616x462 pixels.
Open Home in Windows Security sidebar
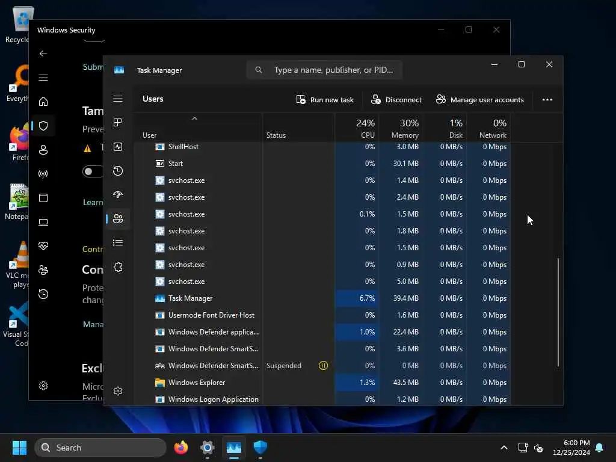pos(43,102)
